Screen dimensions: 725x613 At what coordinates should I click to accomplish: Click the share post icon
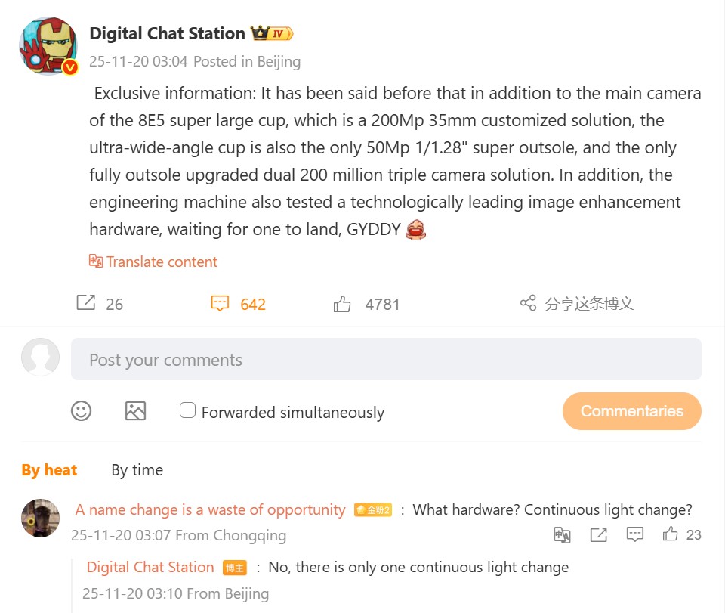[528, 303]
